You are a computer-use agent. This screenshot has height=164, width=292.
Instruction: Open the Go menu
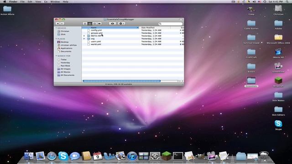(x=46, y=1)
